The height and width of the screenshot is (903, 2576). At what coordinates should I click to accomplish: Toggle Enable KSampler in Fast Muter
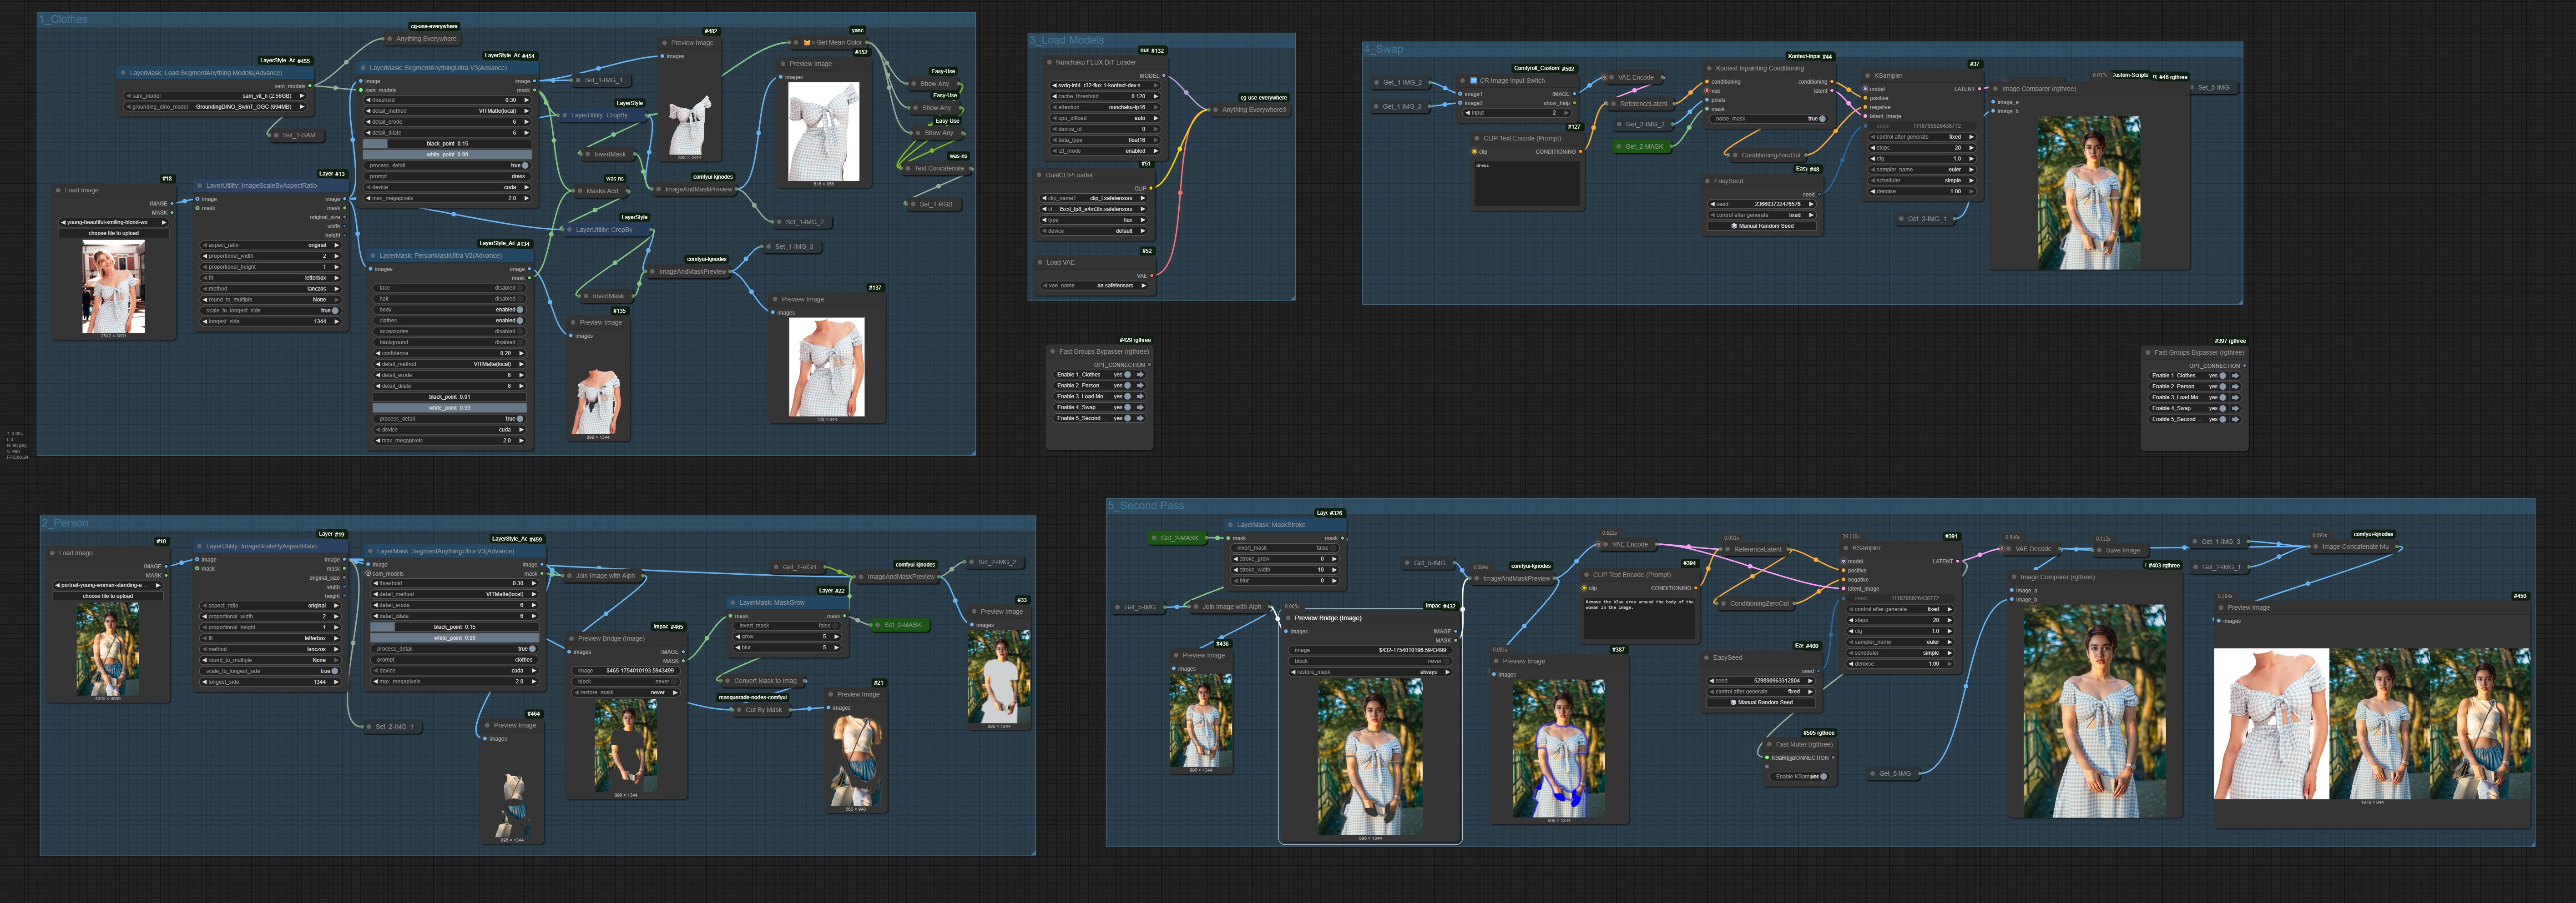1800,776
